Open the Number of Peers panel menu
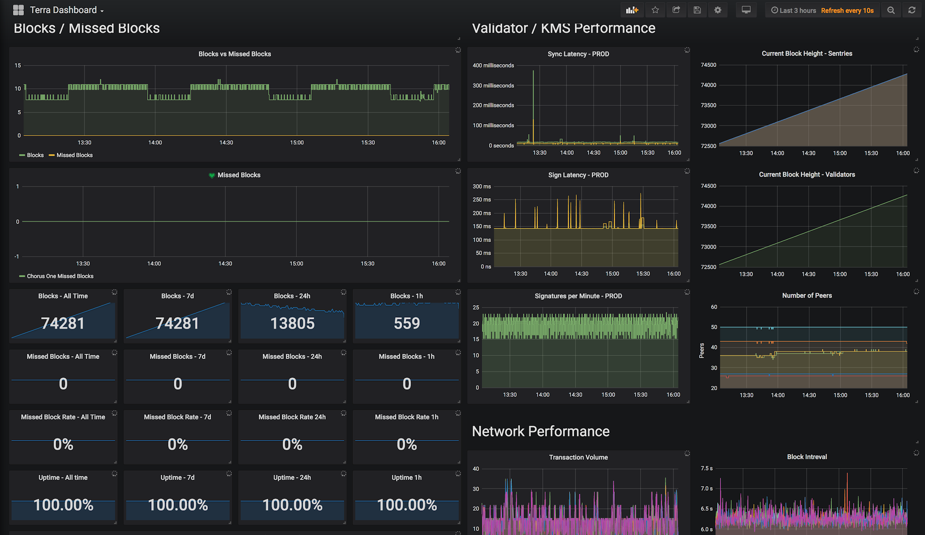The width and height of the screenshot is (925, 535). click(807, 295)
